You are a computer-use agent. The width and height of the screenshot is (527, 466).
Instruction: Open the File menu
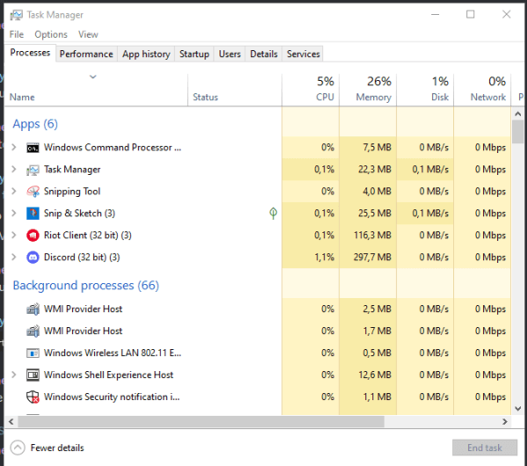pyautogui.click(x=17, y=34)
